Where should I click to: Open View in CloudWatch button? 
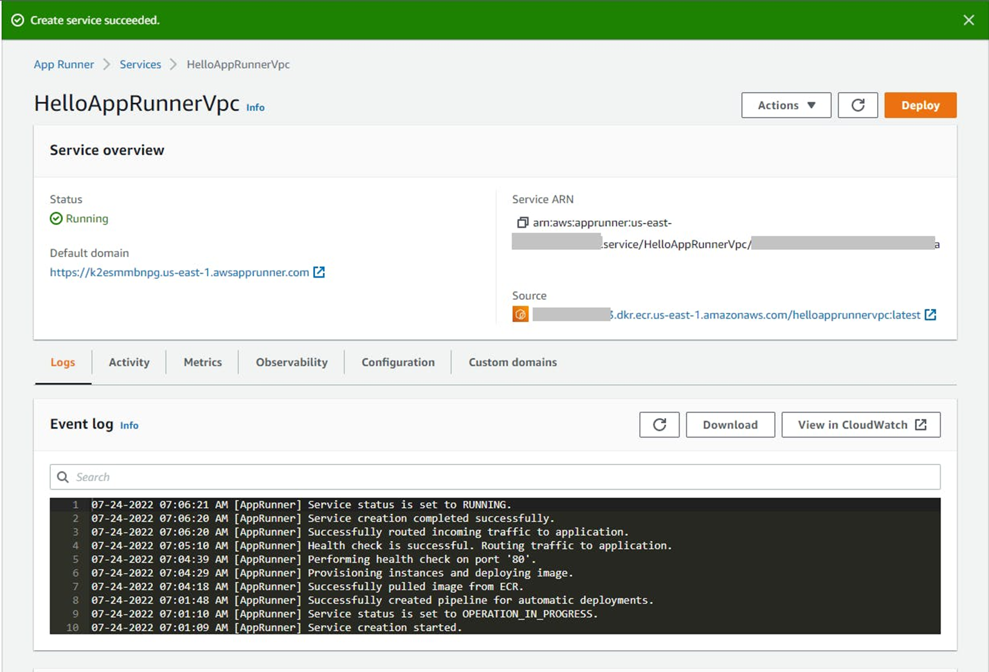click(861, 425)
